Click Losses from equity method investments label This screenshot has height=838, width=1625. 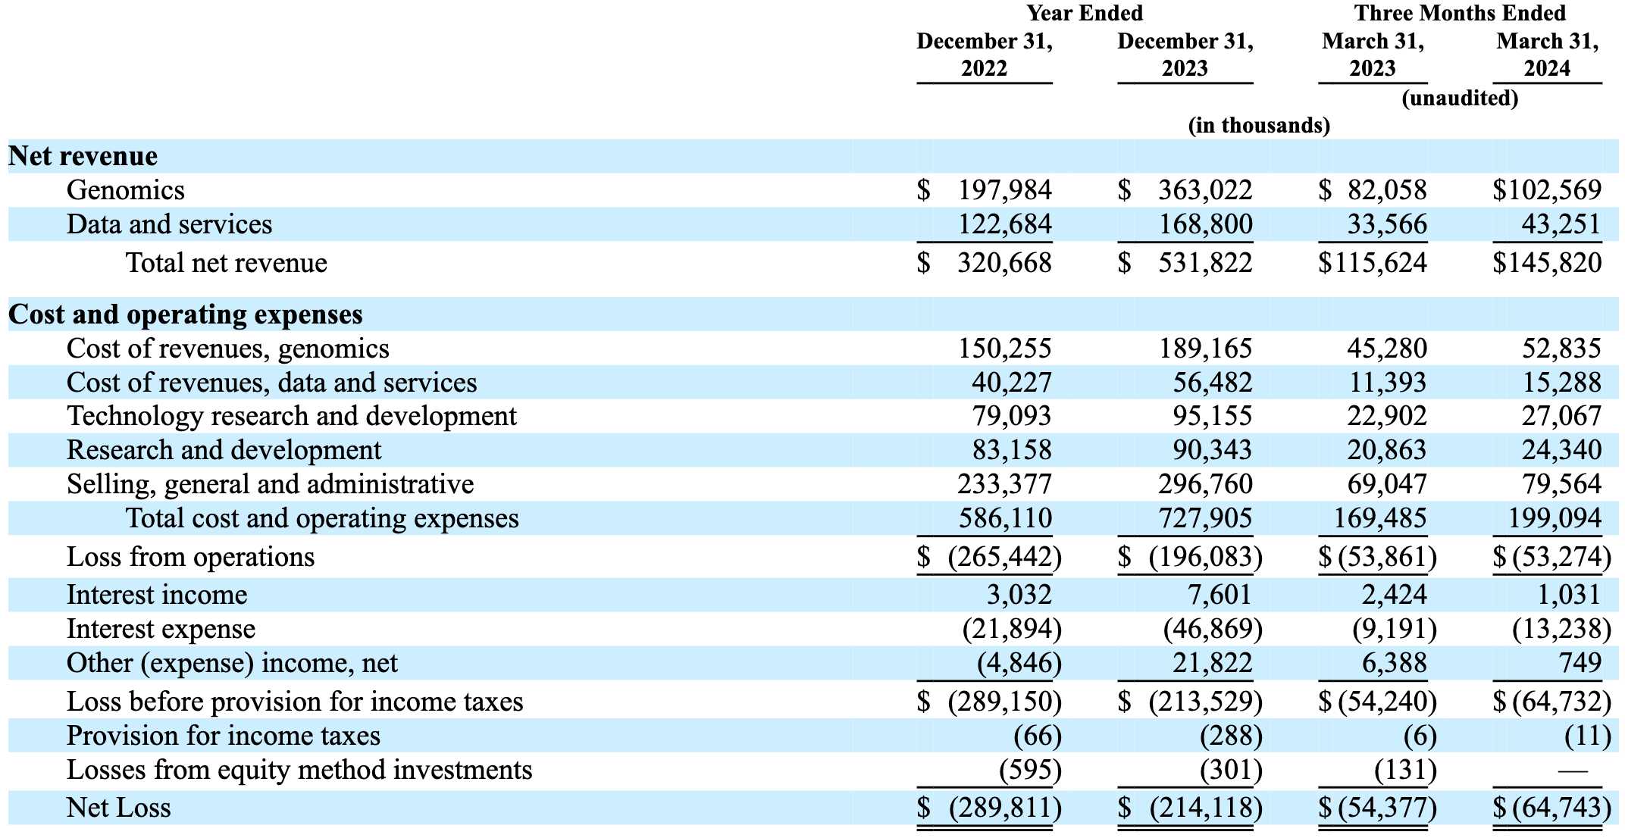(299, 770)
